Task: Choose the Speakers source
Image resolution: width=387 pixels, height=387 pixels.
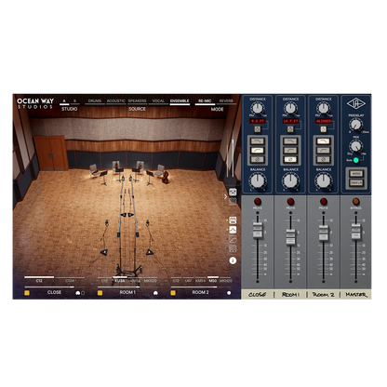Action: 138,101
